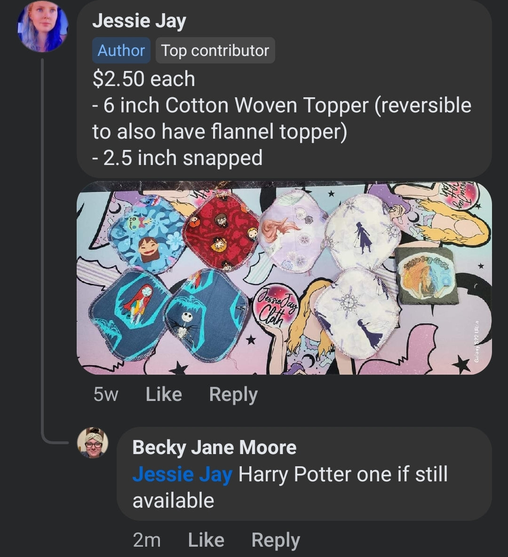Reply to Becky Jane Moore's comment

point(276,540)
